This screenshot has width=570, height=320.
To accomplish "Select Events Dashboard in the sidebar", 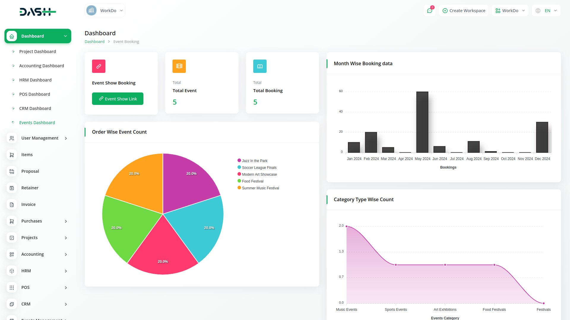I will click(37, 123).
